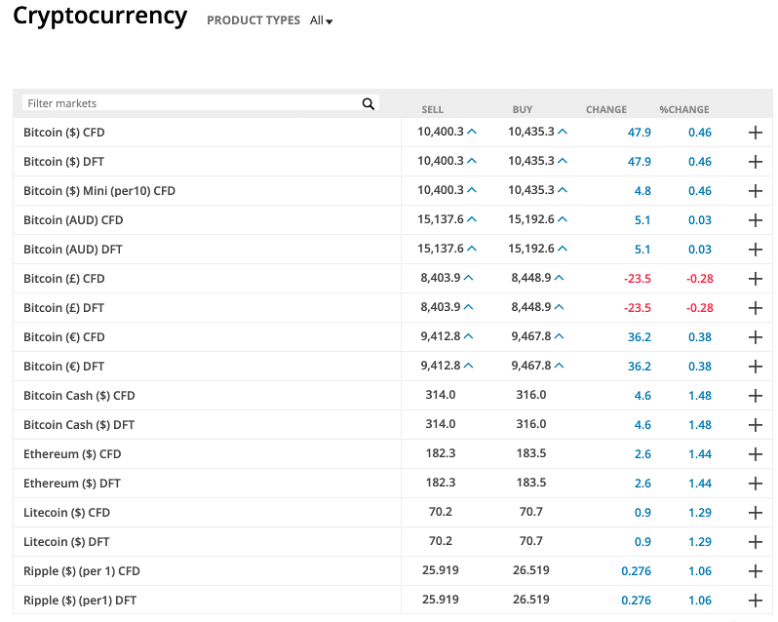Image resolution: width=778 pixels, height=622 pixels.
Task: Open the Ripple ($) (per 1) CFD market
Action: [x=81, y=571]
